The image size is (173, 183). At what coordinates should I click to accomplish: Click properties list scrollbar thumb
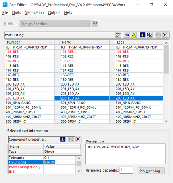[x=78, y=163]
